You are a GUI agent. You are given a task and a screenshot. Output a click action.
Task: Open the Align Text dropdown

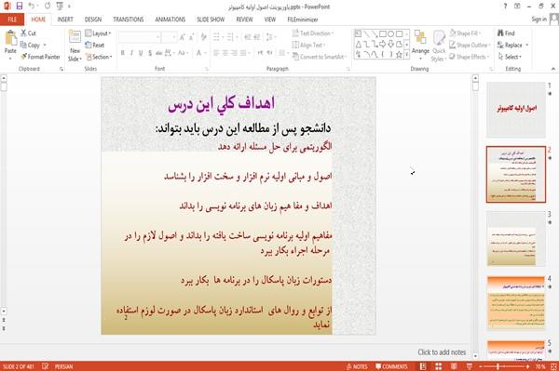[x=308, y=46]
